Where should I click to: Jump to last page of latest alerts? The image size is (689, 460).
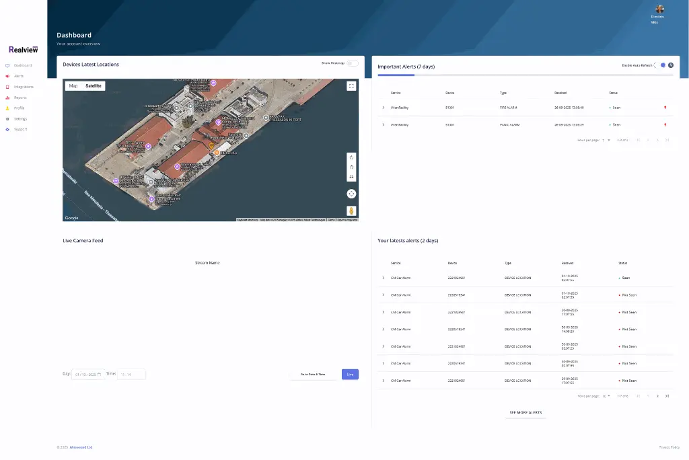[667, 396]
